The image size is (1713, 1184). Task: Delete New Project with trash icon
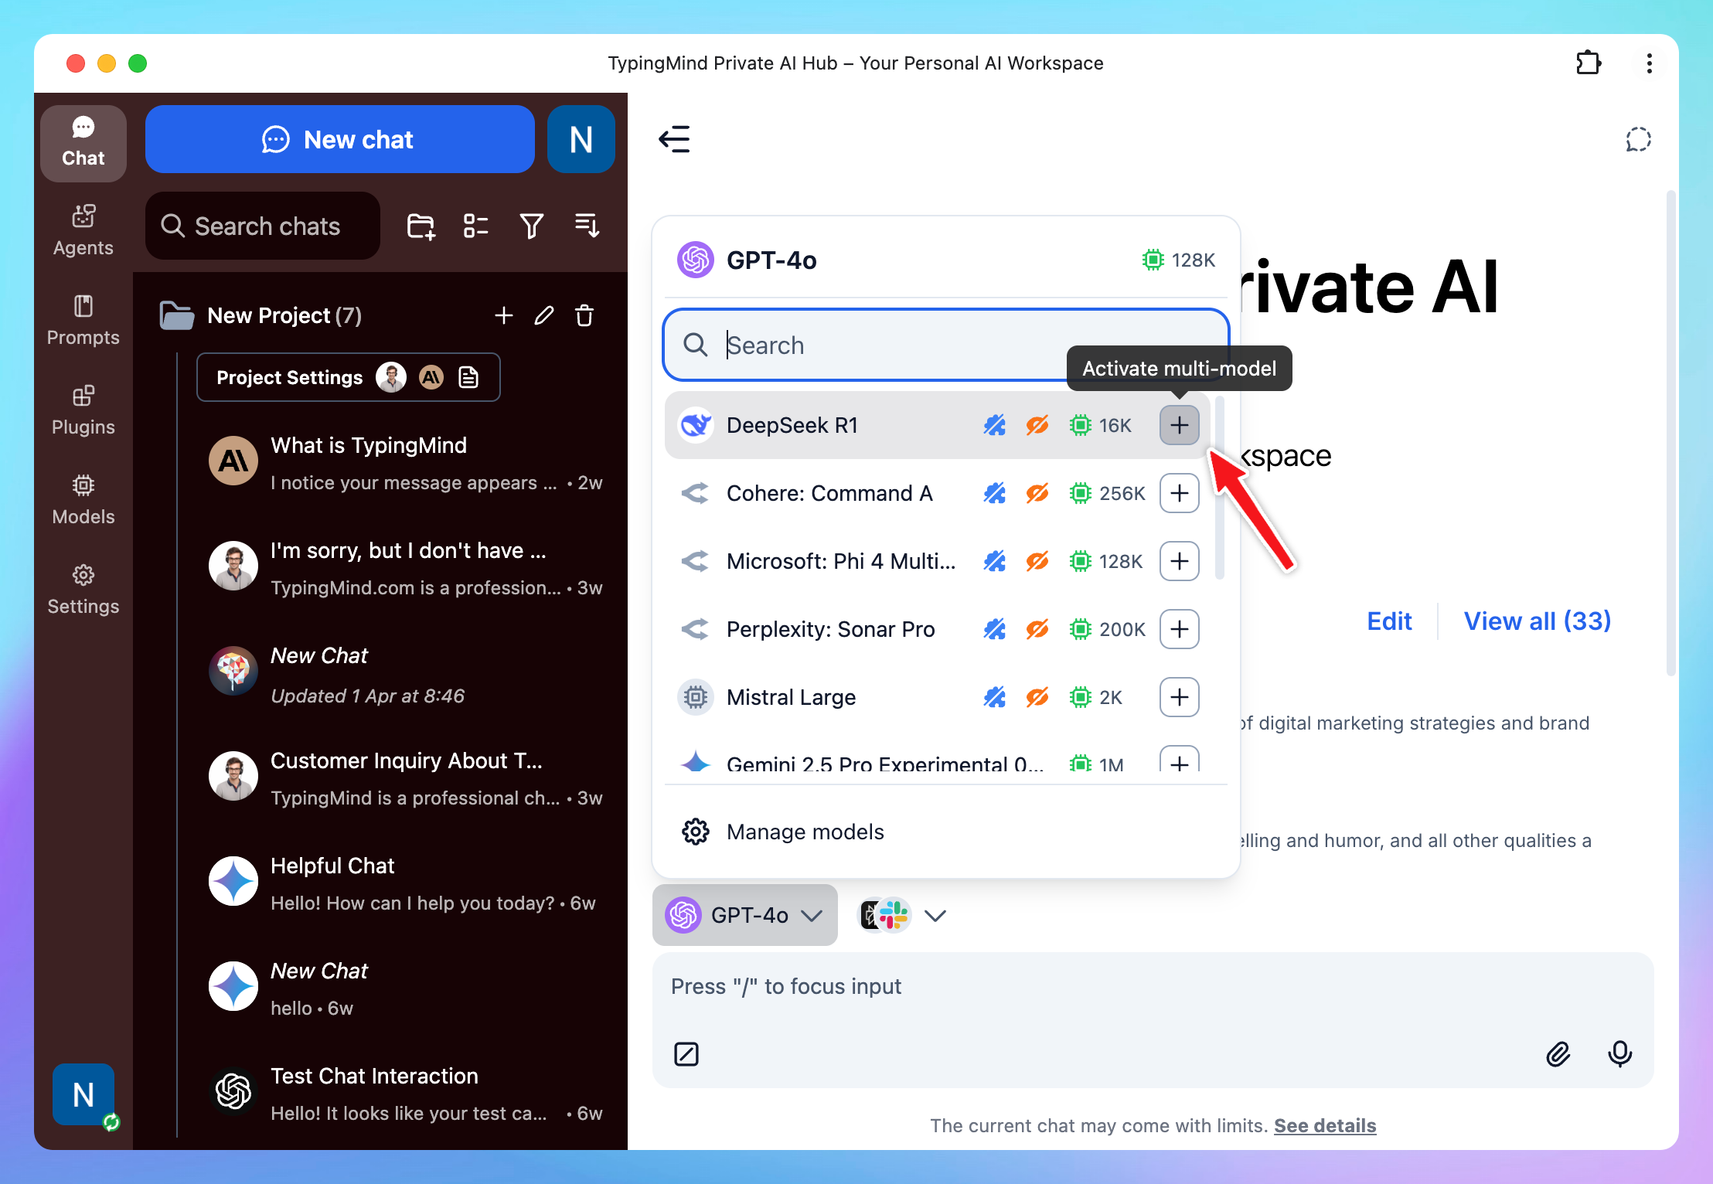(x=584, y=315)
